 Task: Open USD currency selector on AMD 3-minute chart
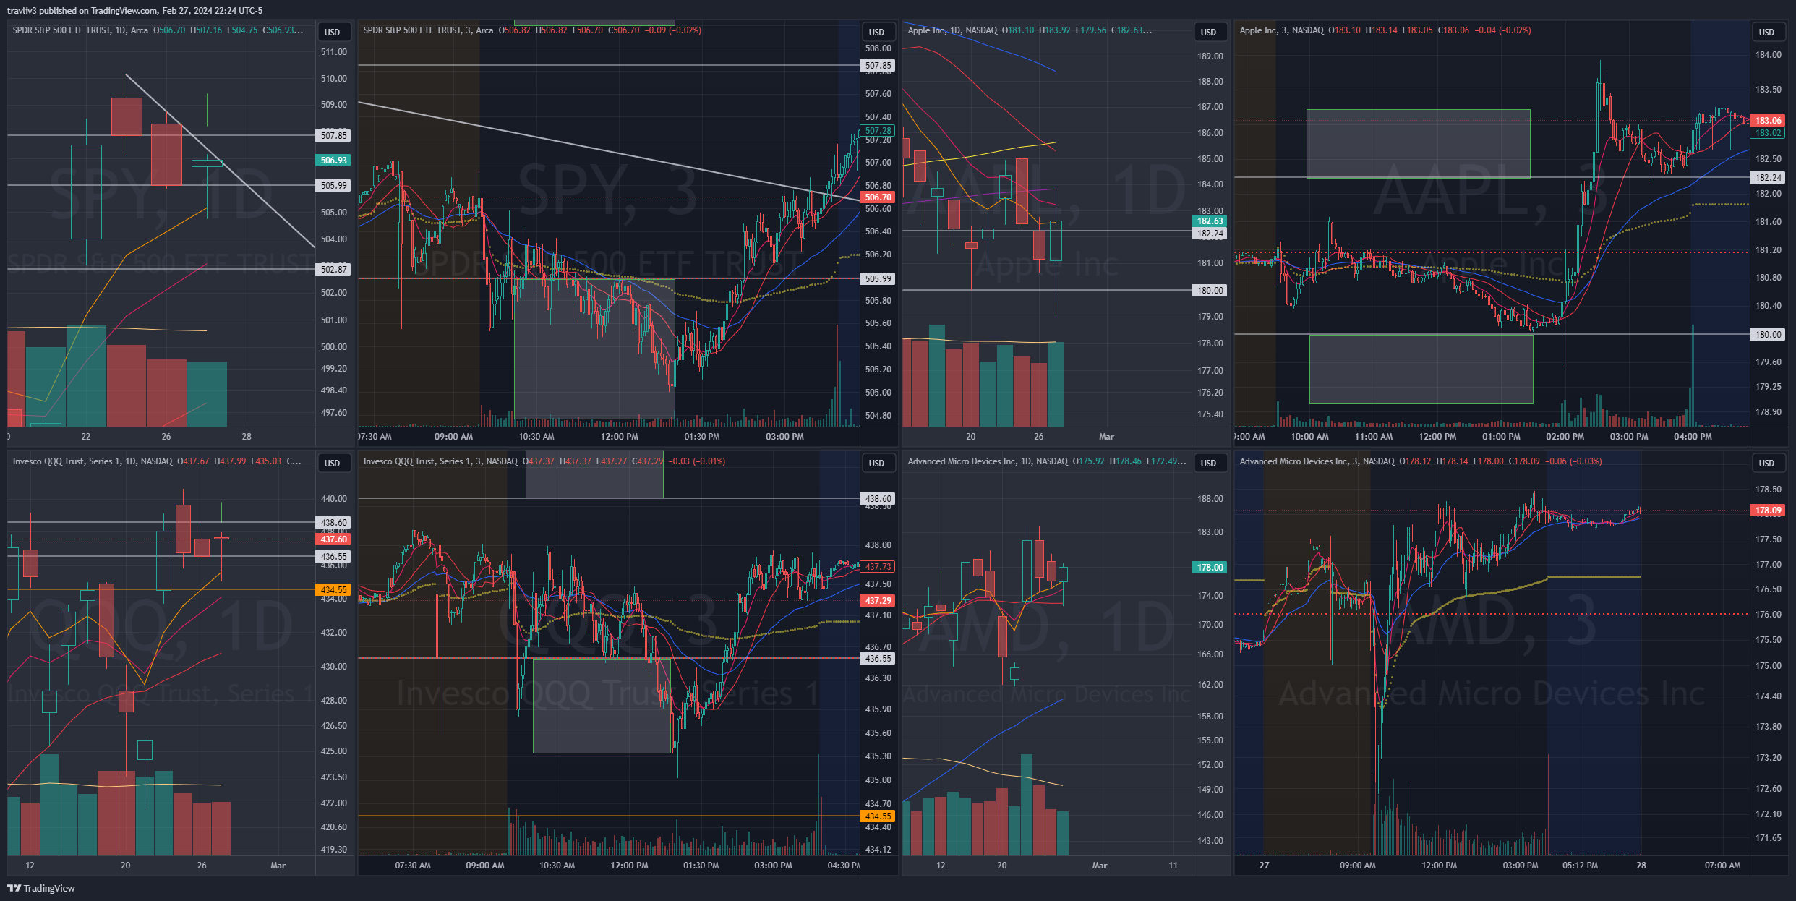1766,463
